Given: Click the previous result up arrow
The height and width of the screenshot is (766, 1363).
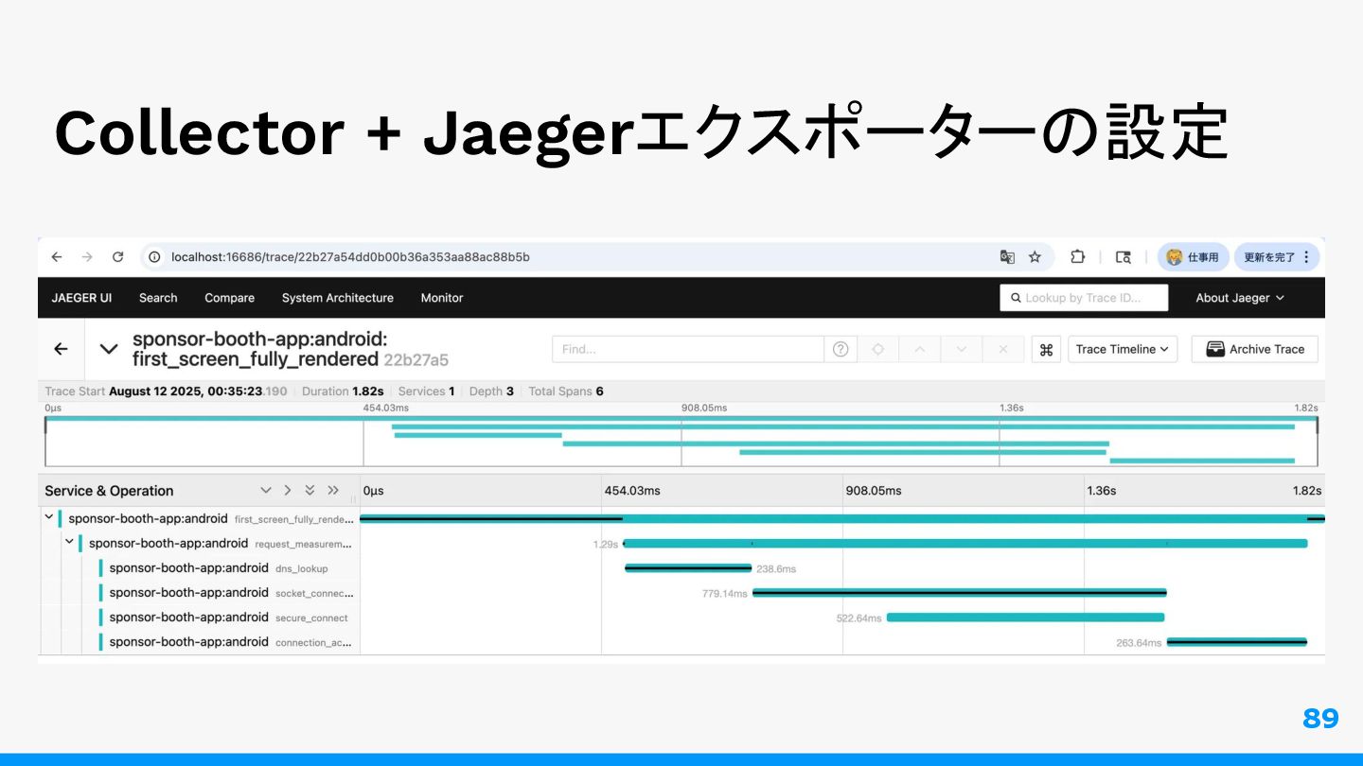Looking at the screenshot, I should tap(919, 349).
